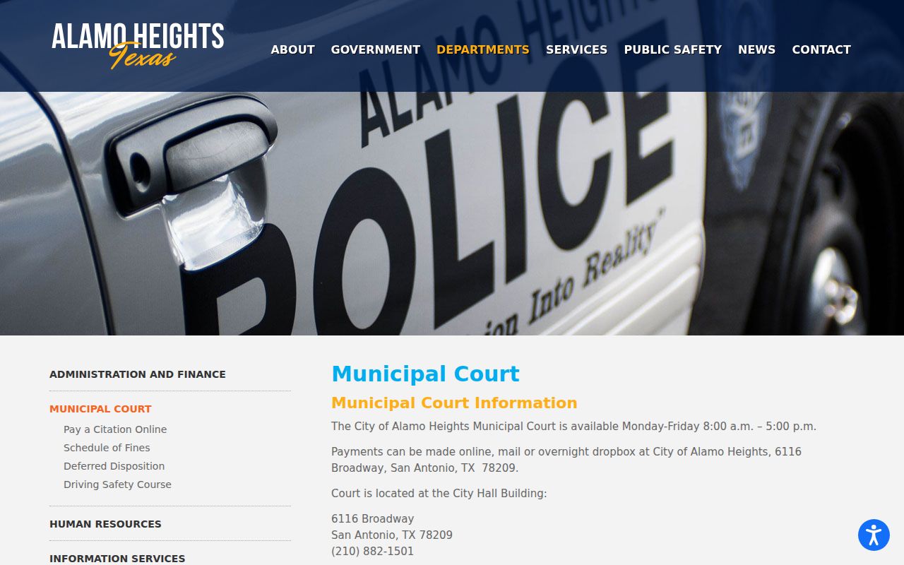Click the 'Court is located at' sentence
This screenshot has height=565, width=904.
(439, 494)
